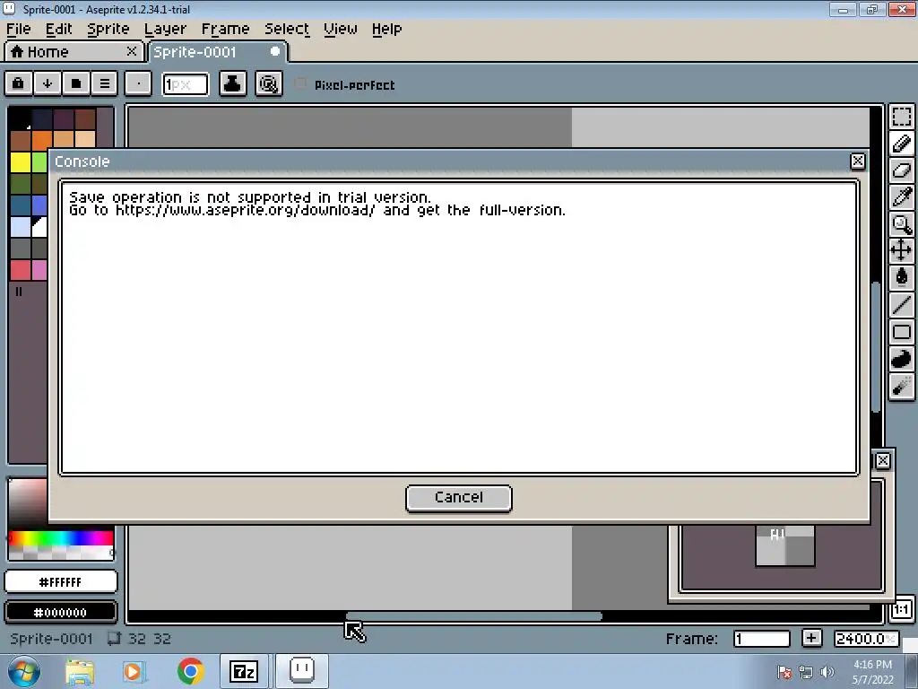
Task: Click the Frame number input field
Action: (x=762, y=639)
